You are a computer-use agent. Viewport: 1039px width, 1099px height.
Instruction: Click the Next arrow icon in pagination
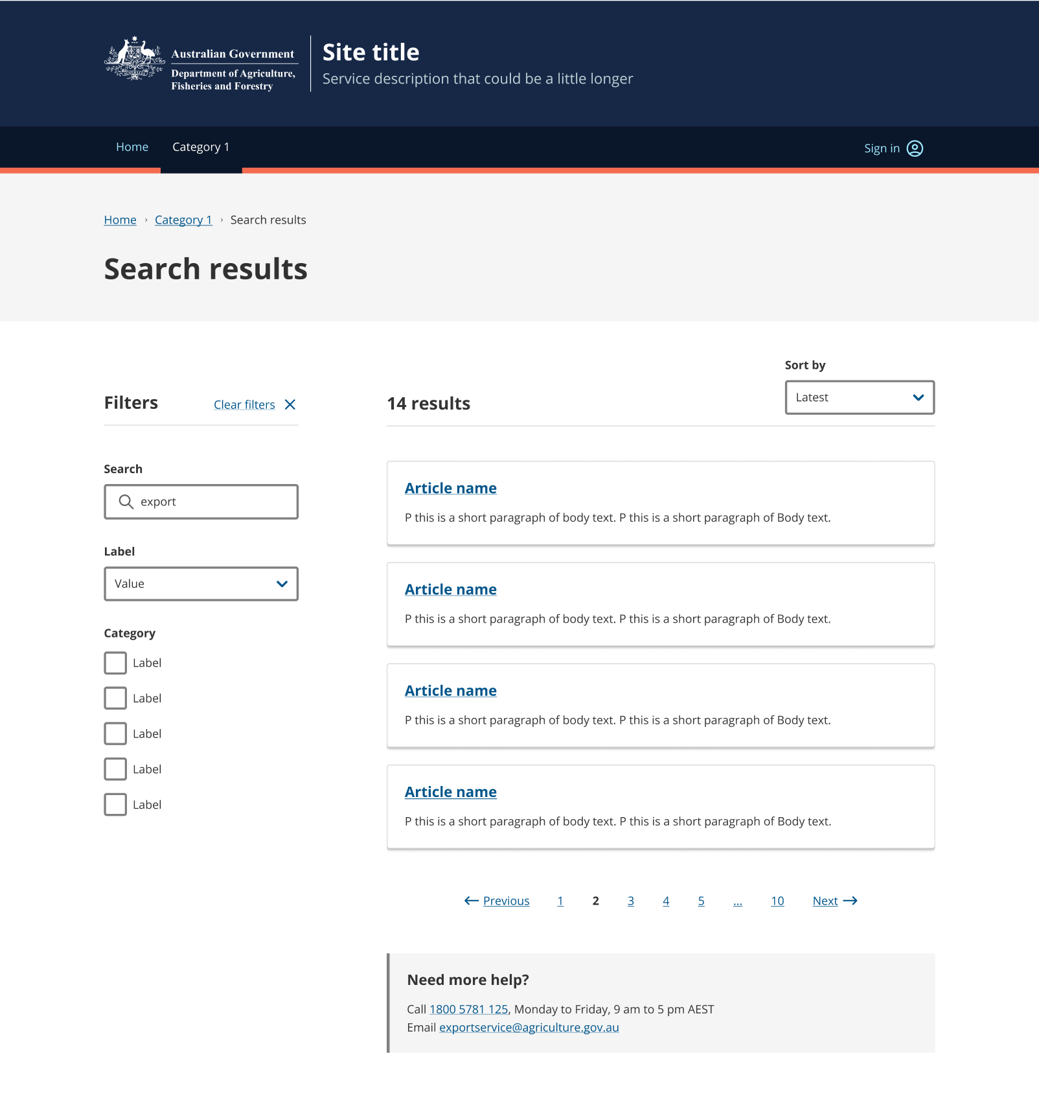851,901
